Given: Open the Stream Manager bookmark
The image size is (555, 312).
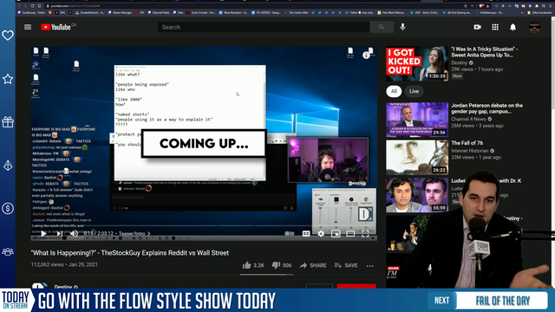Looking at the screenshot, I should point(120,13).
